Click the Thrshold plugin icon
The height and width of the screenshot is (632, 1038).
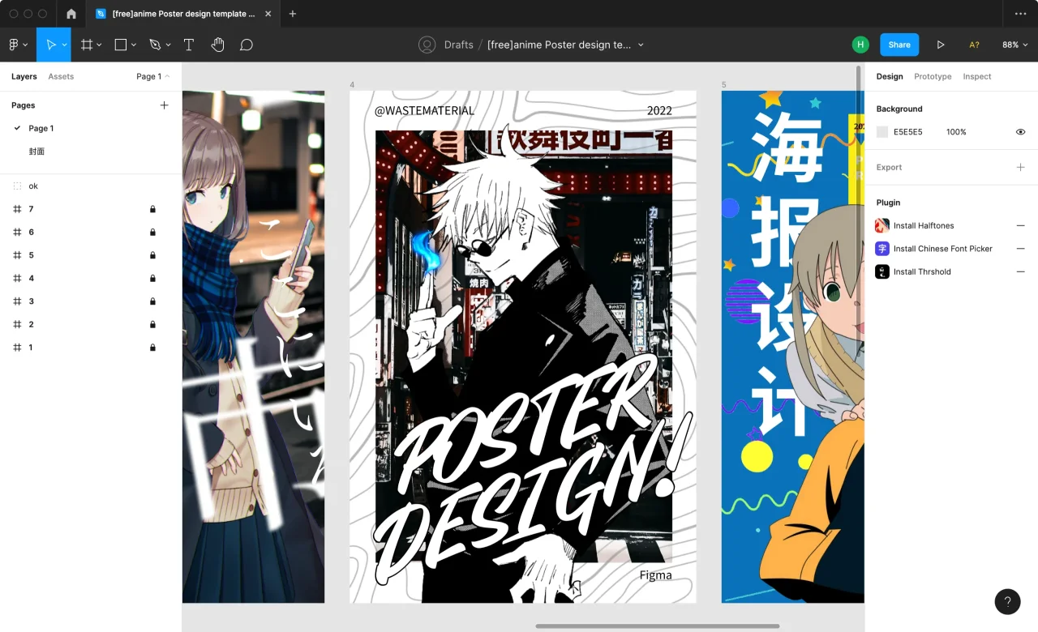[x=882, y=271]
